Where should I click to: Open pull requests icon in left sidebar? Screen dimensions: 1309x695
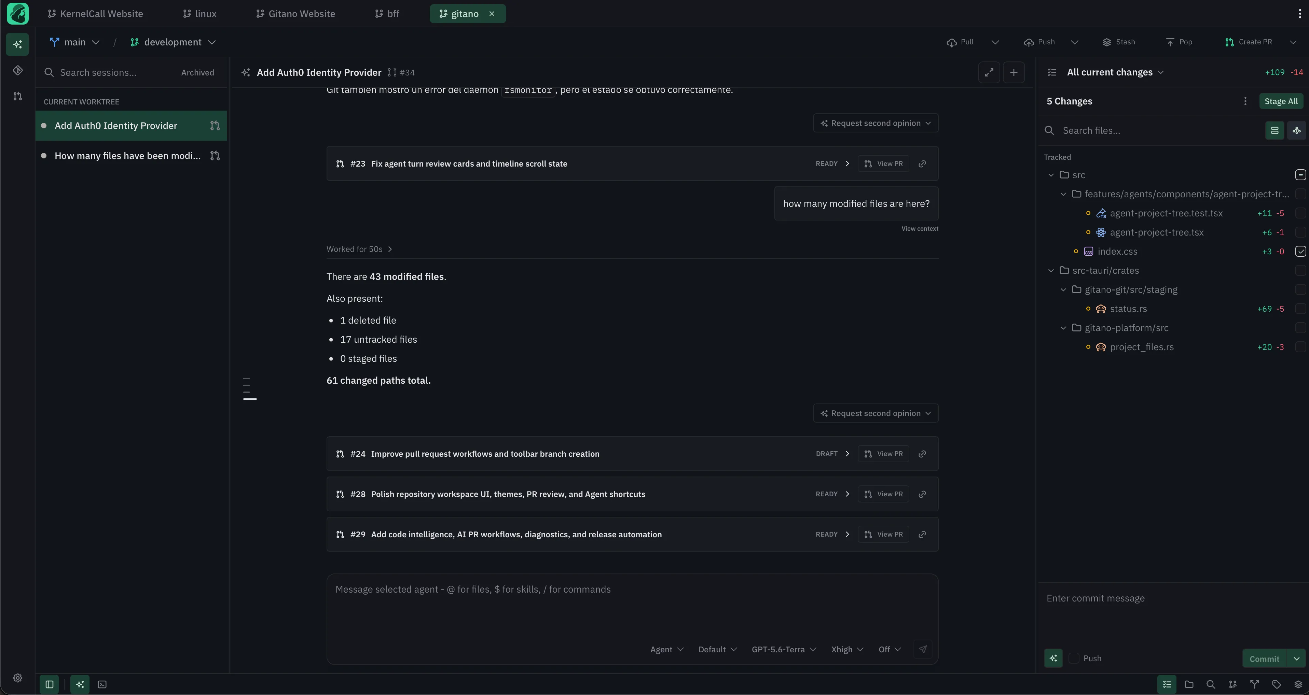[x=18, y=96]
